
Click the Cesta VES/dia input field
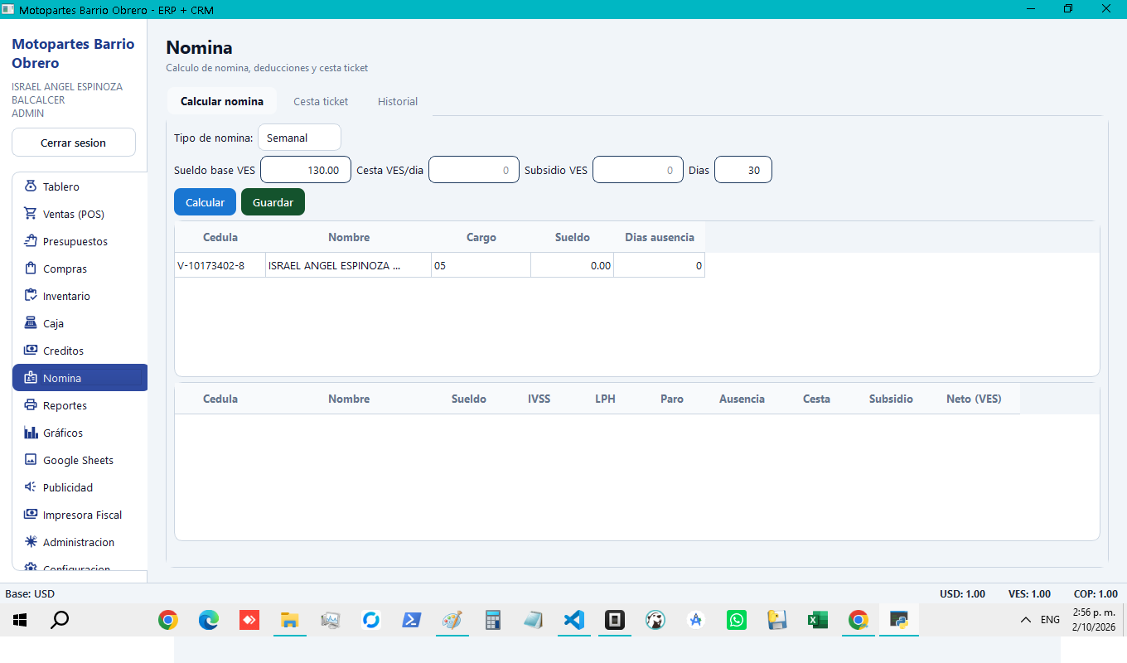[x=474, y=170]
